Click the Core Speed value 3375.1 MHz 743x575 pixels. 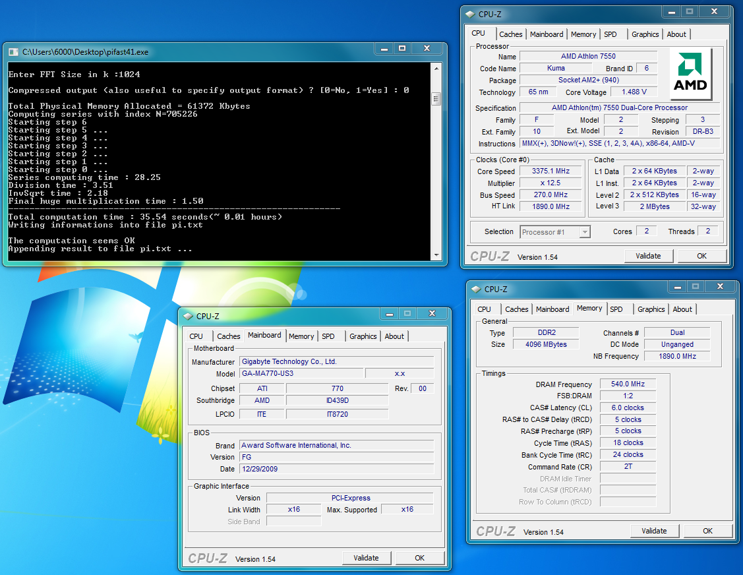click(x=550, y=171)
